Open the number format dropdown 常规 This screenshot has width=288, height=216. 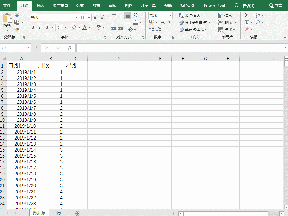click(171, 15)
